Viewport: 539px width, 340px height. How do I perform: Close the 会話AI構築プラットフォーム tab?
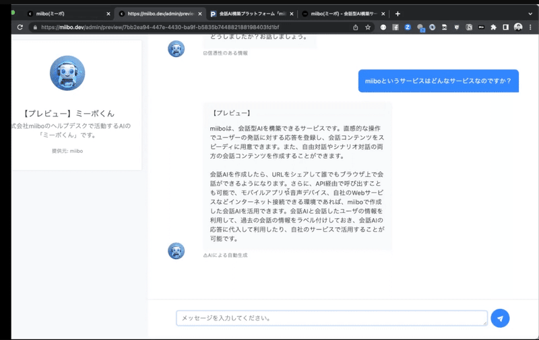click(292, 13)
